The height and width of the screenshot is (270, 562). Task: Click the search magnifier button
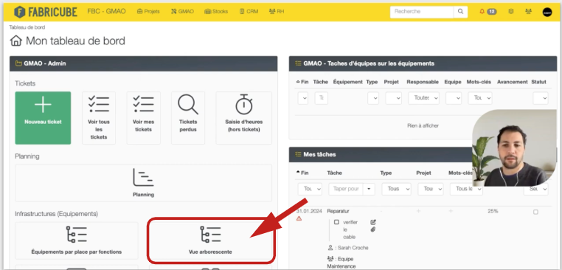point(460,12)
